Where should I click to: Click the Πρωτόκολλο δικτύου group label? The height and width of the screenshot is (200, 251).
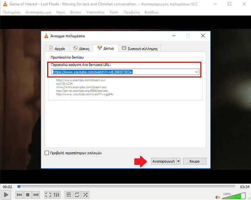coord(67,57)
